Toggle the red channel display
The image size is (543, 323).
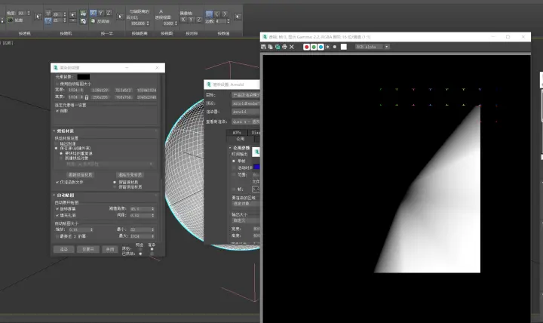[306, 47]
